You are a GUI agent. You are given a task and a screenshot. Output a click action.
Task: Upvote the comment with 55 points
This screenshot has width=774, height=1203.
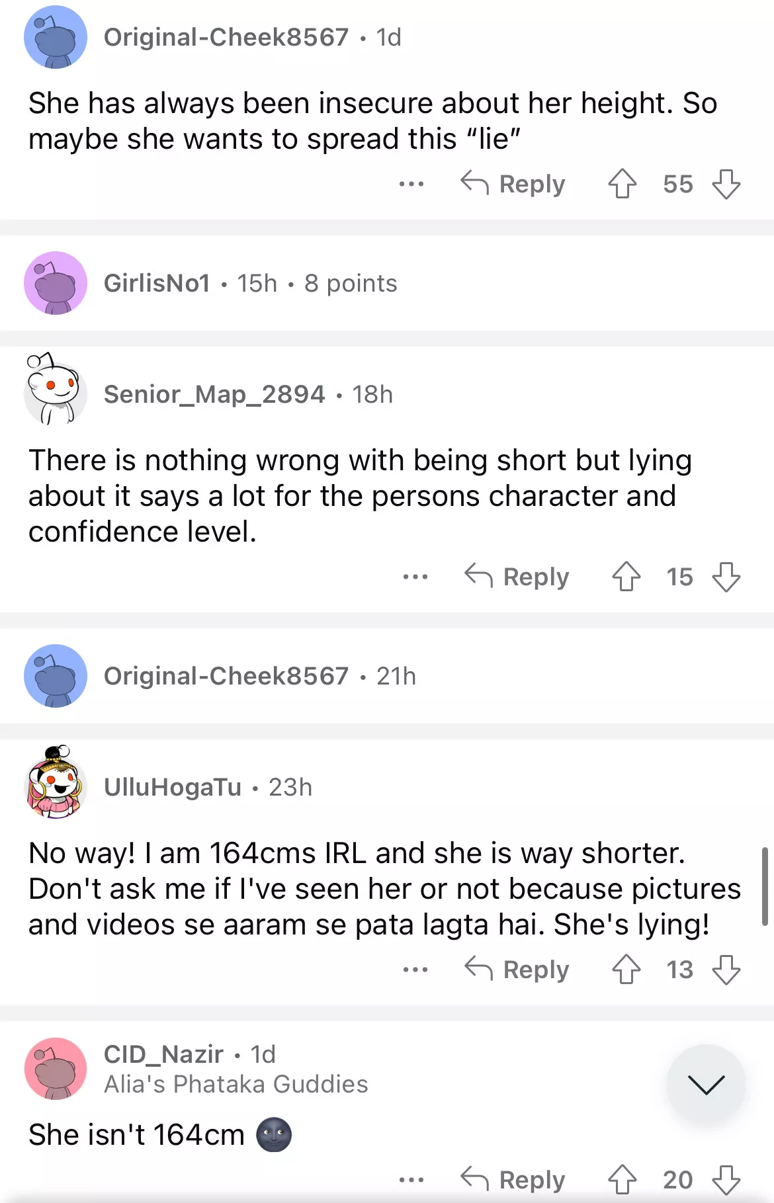(622, 184)
